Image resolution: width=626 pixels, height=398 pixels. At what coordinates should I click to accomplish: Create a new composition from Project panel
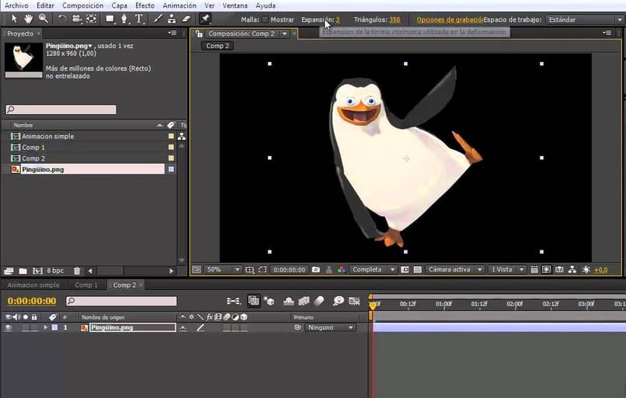pos(37,271)
